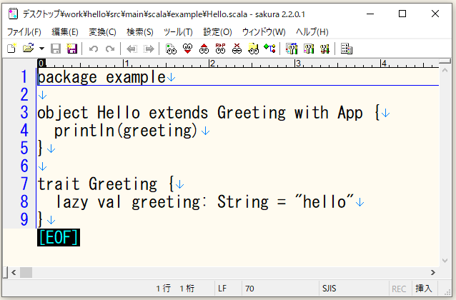The image size is (456, 300).
Task: Click the LF line ending indicator
Action: 222,289
